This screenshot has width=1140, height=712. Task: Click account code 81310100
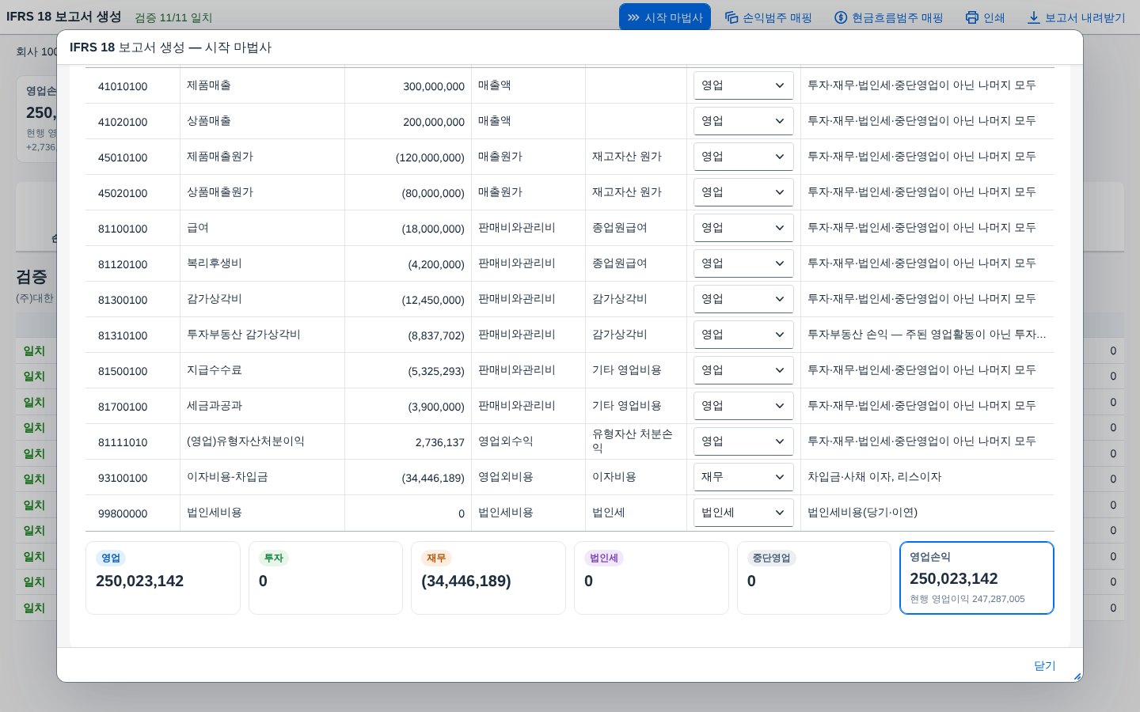[123, 335]
